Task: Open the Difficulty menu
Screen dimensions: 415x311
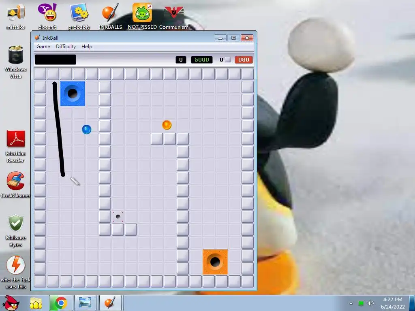Action: point(66,47)
